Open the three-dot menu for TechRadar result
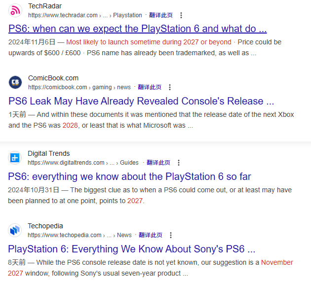The height and width of the screenshot is (283, 311). point(181,15)
